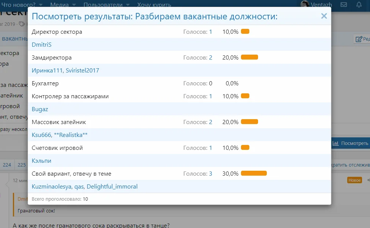Open messages via the envelope icon

[343, 5]
